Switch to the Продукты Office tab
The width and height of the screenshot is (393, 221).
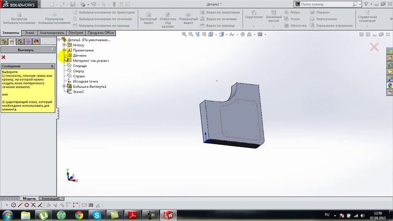point(101,33)
